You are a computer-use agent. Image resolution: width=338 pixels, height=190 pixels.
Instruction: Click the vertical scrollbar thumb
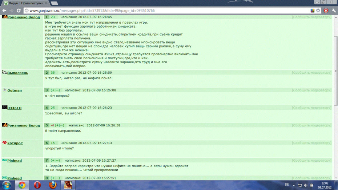tap(335, 71)
